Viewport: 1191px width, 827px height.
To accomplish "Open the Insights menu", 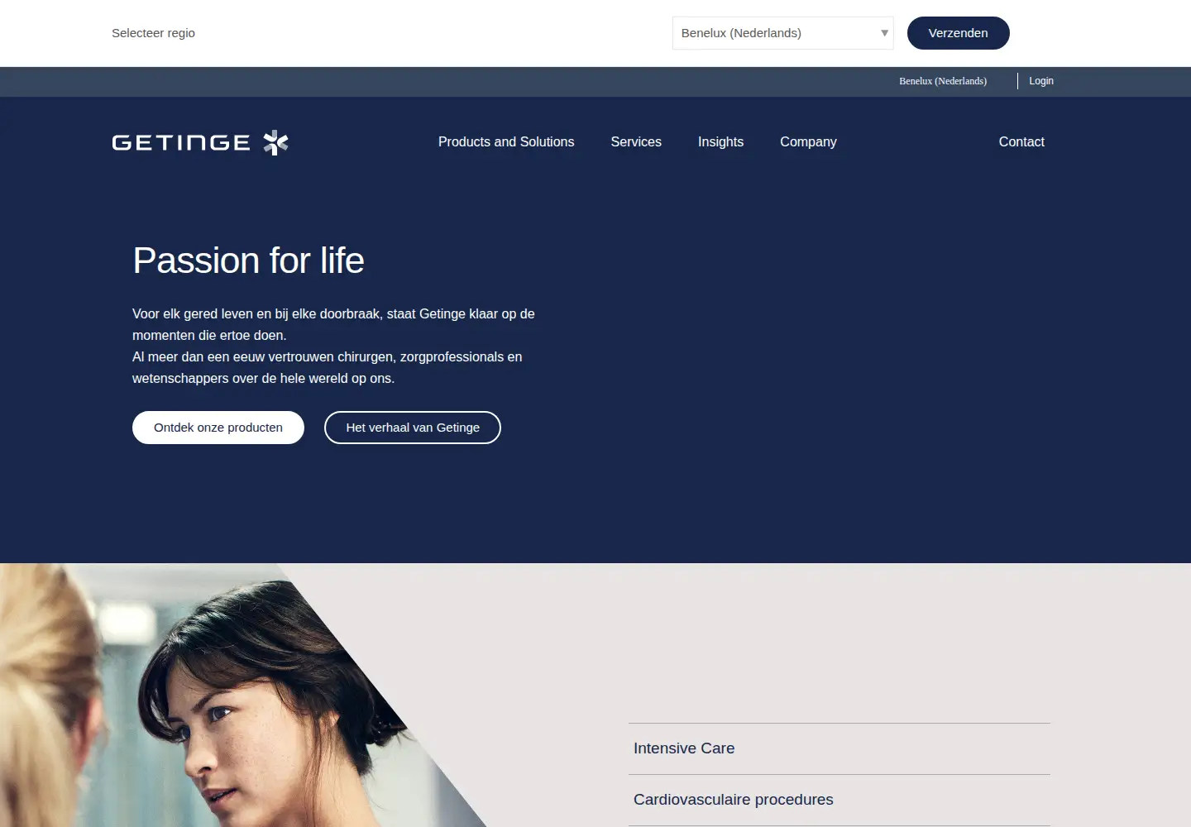I will pos(720,142).
